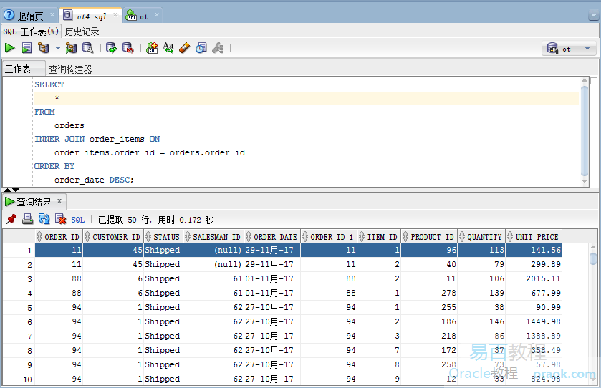This screenshot has width=601, height=388.
Task: Close the 查询结果 result tab
Action: coord(59,201)
